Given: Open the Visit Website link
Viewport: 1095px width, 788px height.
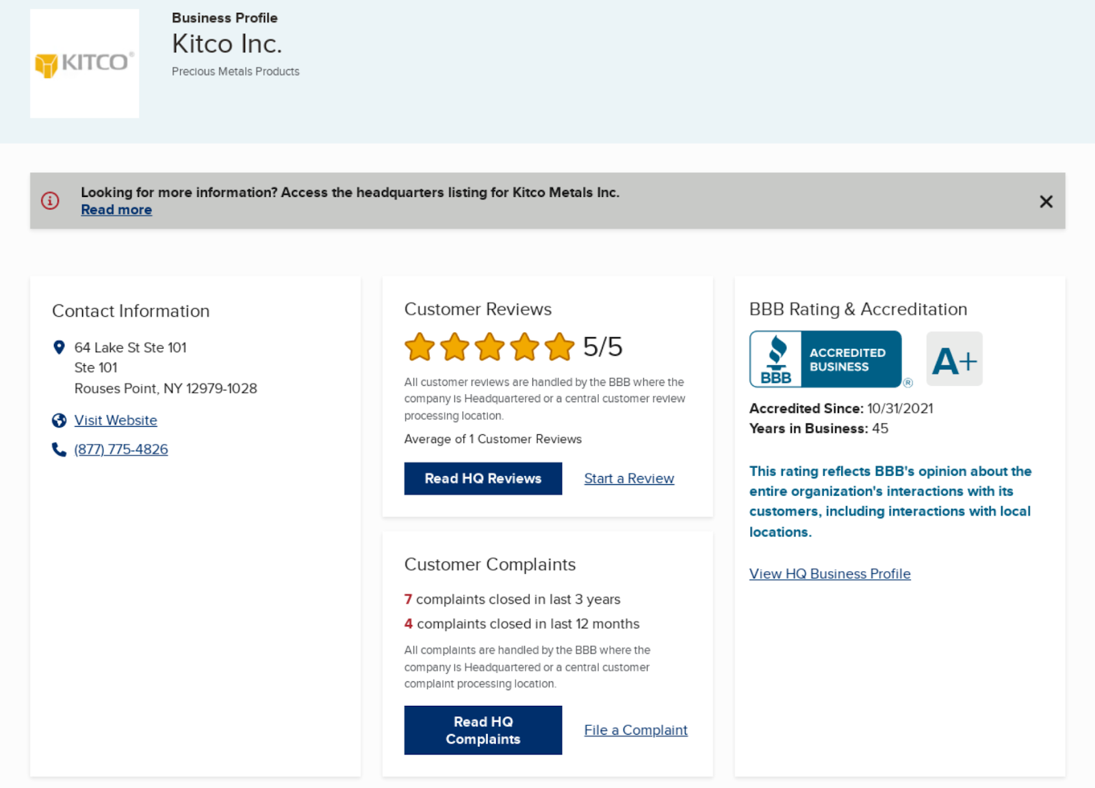Looking at the screenshot, I should (116, 421).
